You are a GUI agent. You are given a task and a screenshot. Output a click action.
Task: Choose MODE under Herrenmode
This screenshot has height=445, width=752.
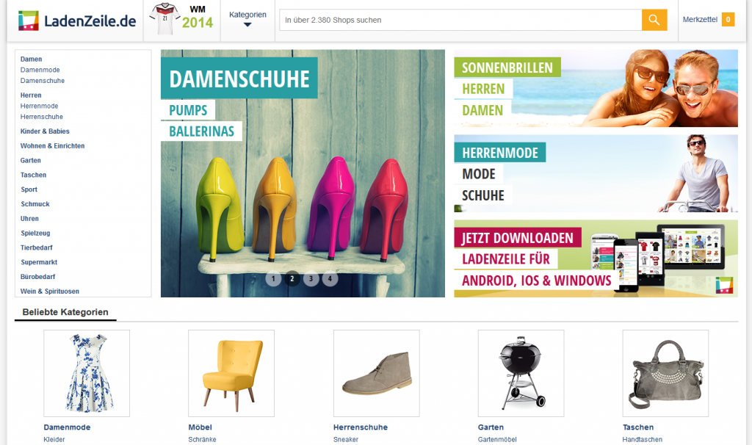point(479,173)
